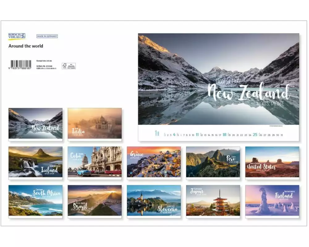Click the Made in Germany badge
Image resolution: width=309 pixels, height=247 pixels.
pyautogui.click(x=48, y=36)
